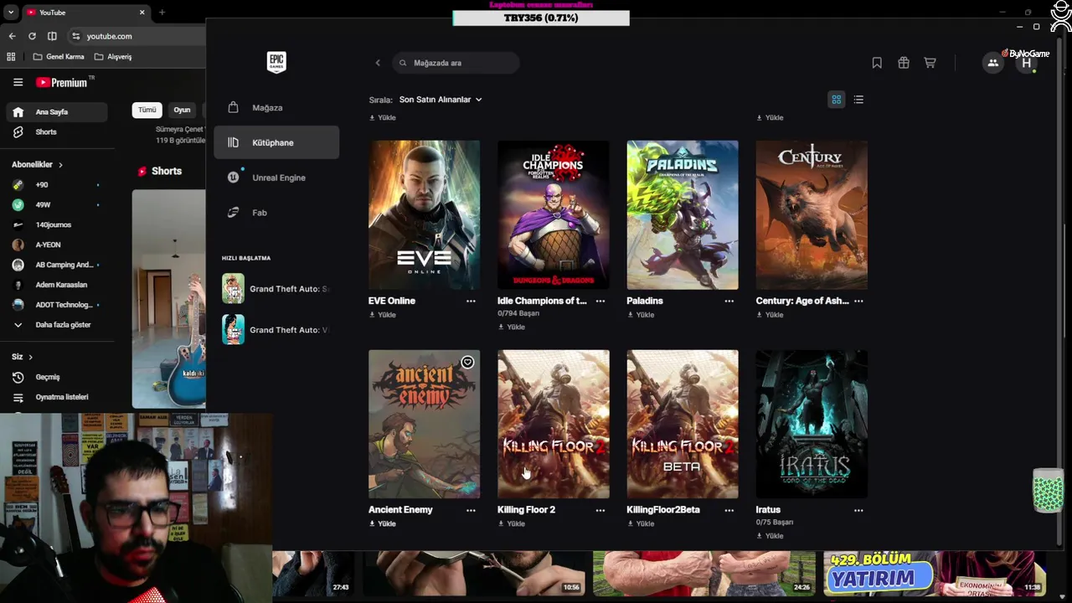Viewport: 1072px width, 603px height.
Task: Switch library to grid view
Action: (836, 100)
